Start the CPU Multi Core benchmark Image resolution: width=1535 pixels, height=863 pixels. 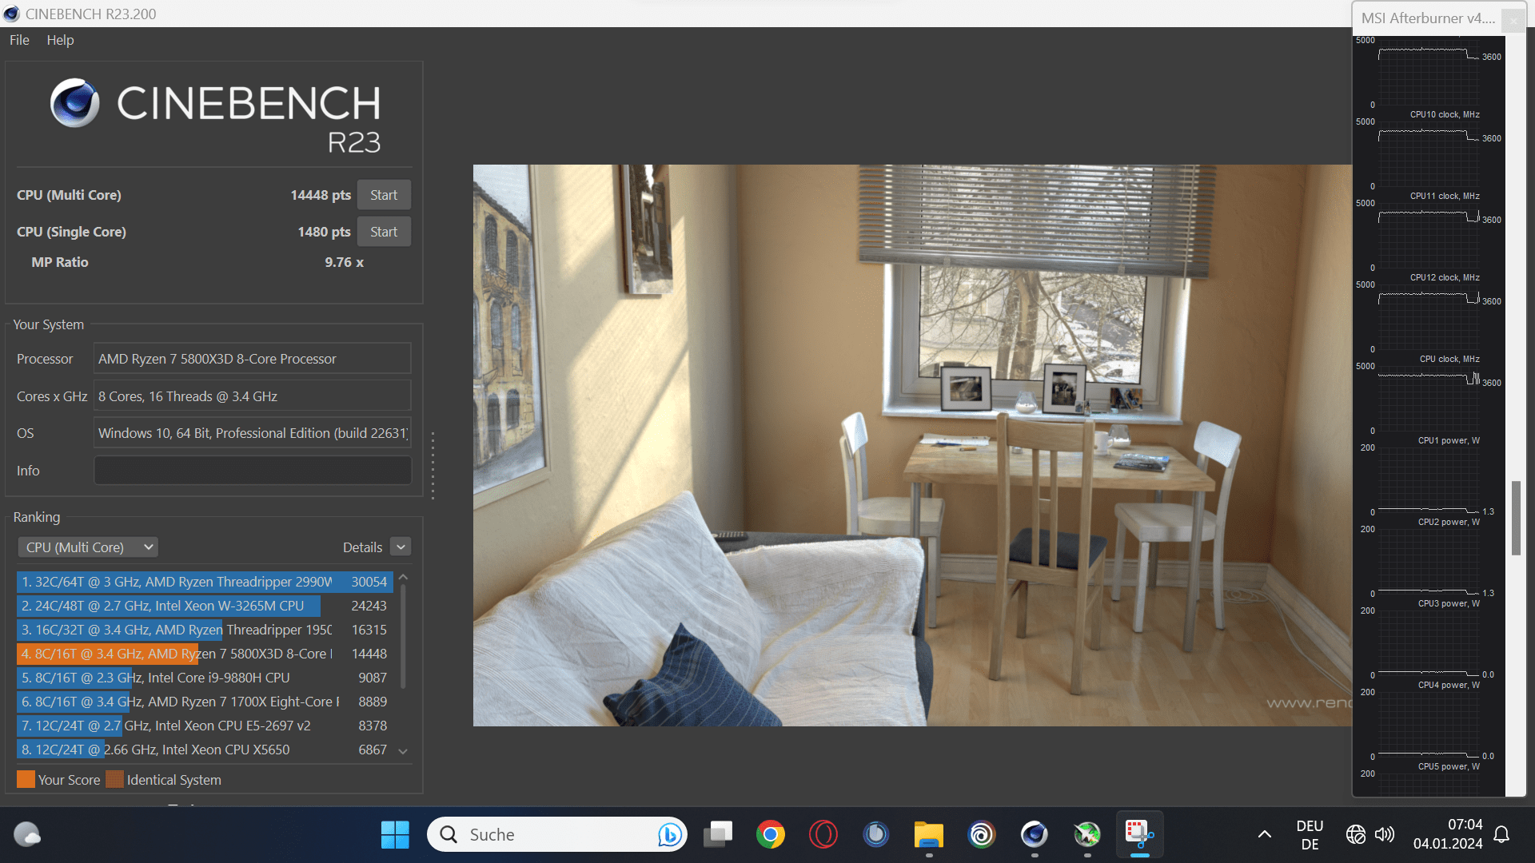click(384, 195)
